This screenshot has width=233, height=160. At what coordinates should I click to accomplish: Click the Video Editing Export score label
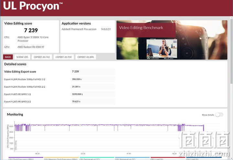click(20, 72)
